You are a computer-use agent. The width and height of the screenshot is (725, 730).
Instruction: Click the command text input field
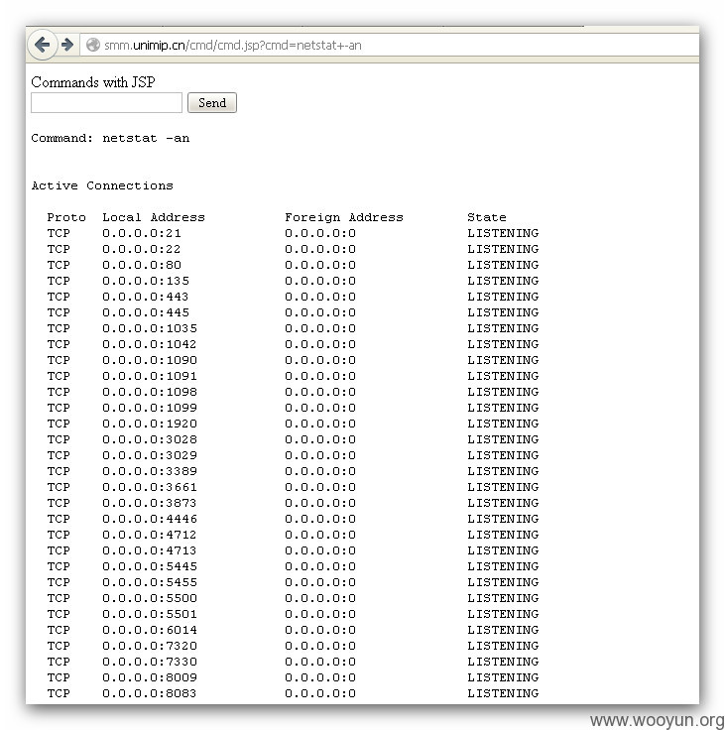coord(107,102)
